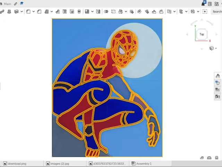Select the Boolean tool
The width and height of the screenshot is (222, 167).
pyautogui.click(x=106, y=11)
